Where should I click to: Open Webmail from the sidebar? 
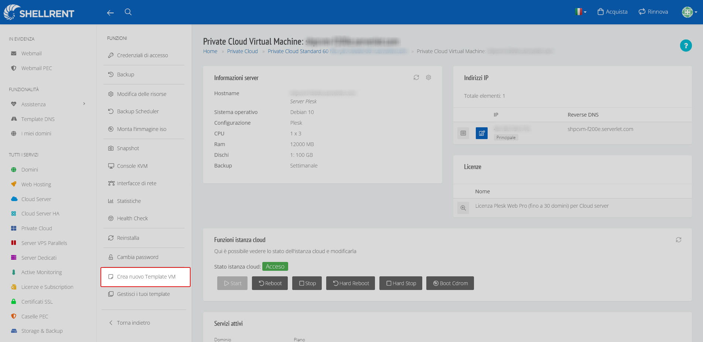click(31, 53)
